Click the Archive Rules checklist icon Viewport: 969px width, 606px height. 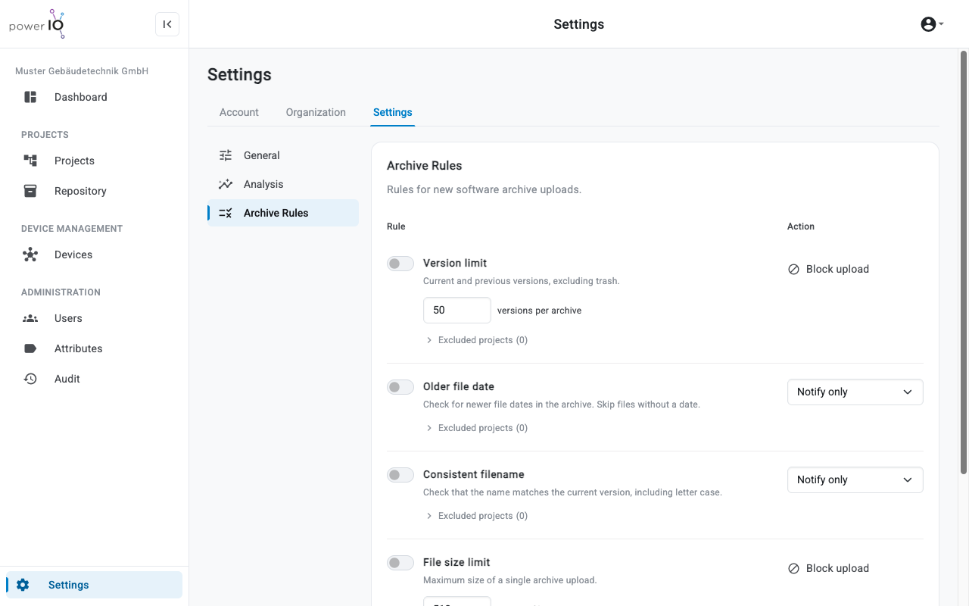[x=226, y=213]
